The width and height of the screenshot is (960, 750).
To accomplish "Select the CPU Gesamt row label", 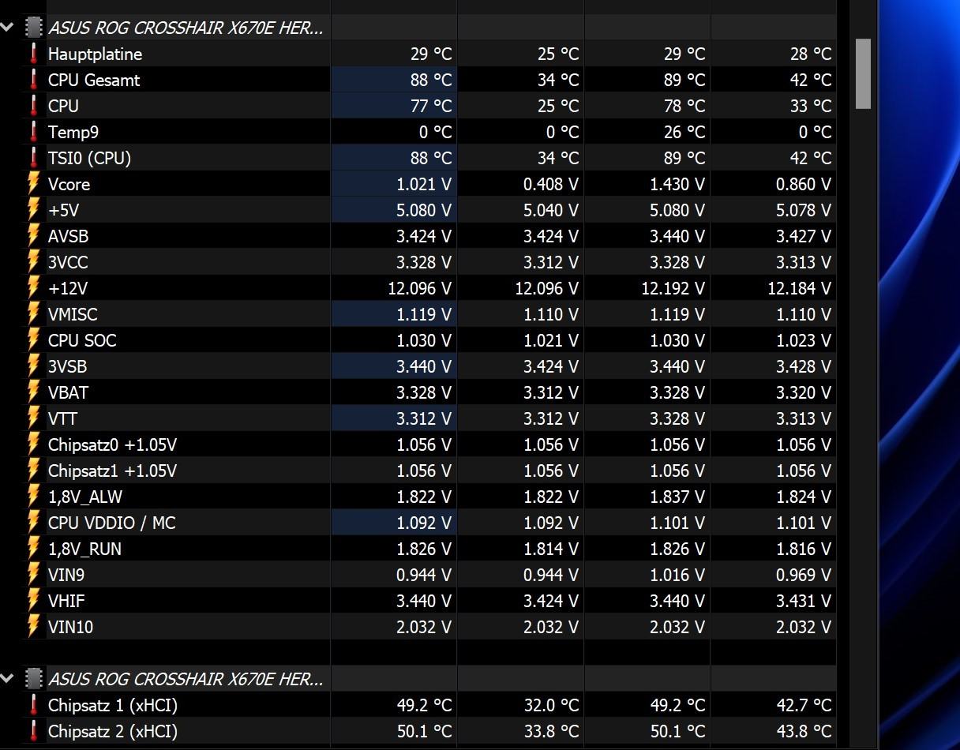I will click(x=94, y=80).
